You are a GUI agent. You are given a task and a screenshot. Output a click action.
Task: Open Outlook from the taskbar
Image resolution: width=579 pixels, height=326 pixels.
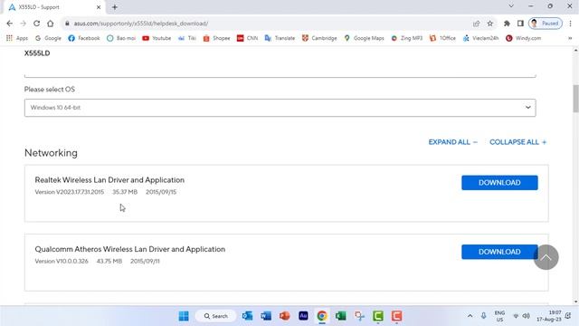pos(247,316)
